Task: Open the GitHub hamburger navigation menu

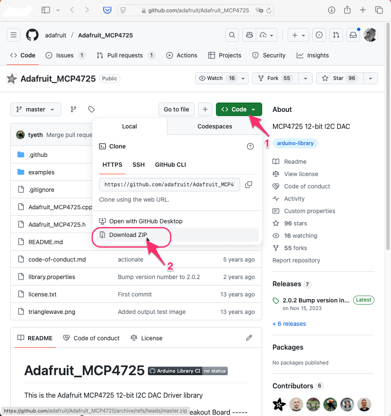Action: pos(14,35)
